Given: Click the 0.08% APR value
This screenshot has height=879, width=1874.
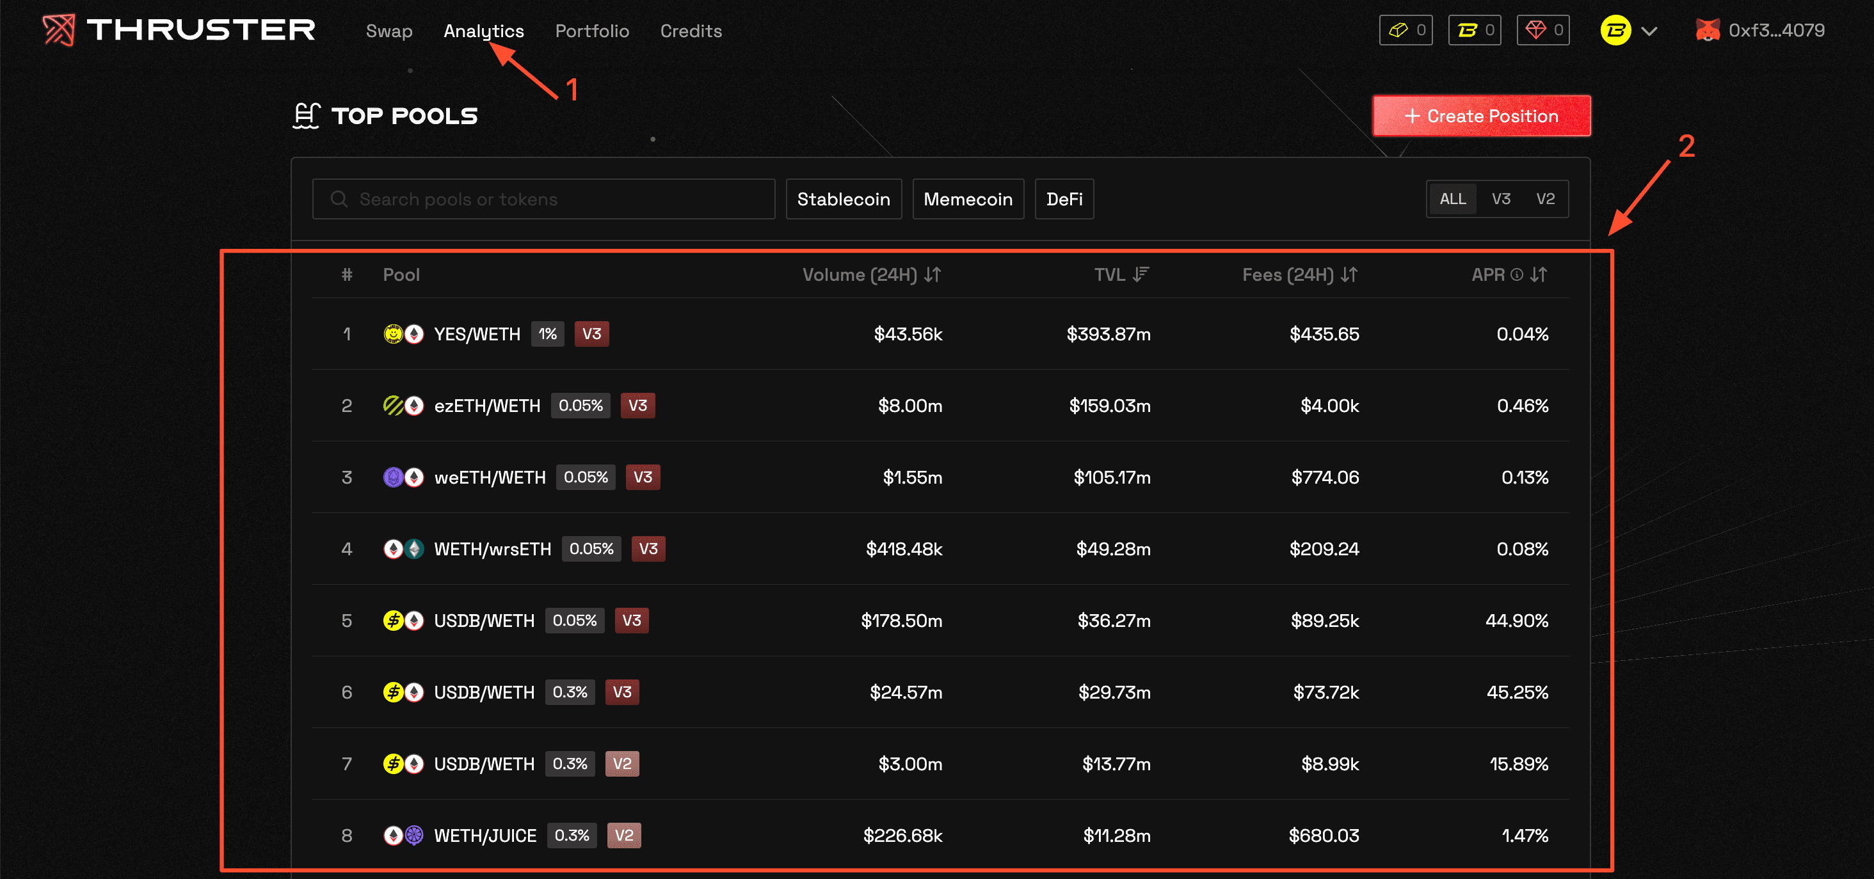Looking at the screenshot, I should point(1523,549).
